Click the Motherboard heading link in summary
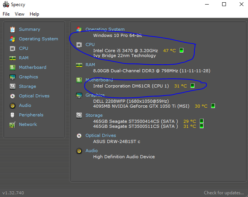This screenshot has width=248, height=197. pos(99,80)
